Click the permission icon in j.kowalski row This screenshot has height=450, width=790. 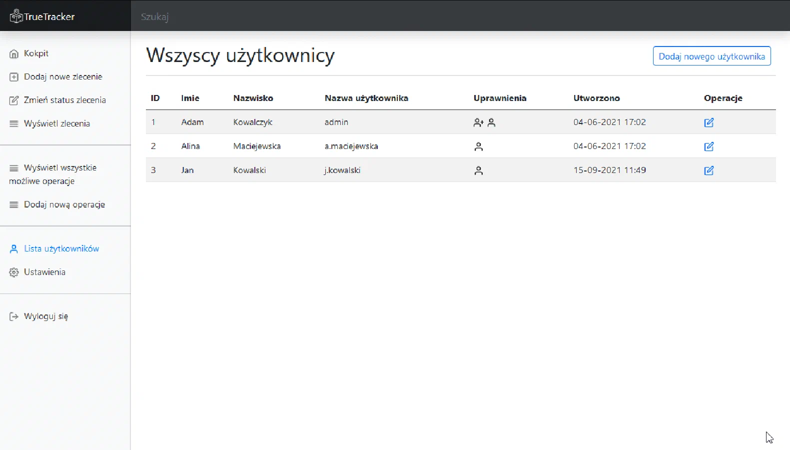point(478,170)
